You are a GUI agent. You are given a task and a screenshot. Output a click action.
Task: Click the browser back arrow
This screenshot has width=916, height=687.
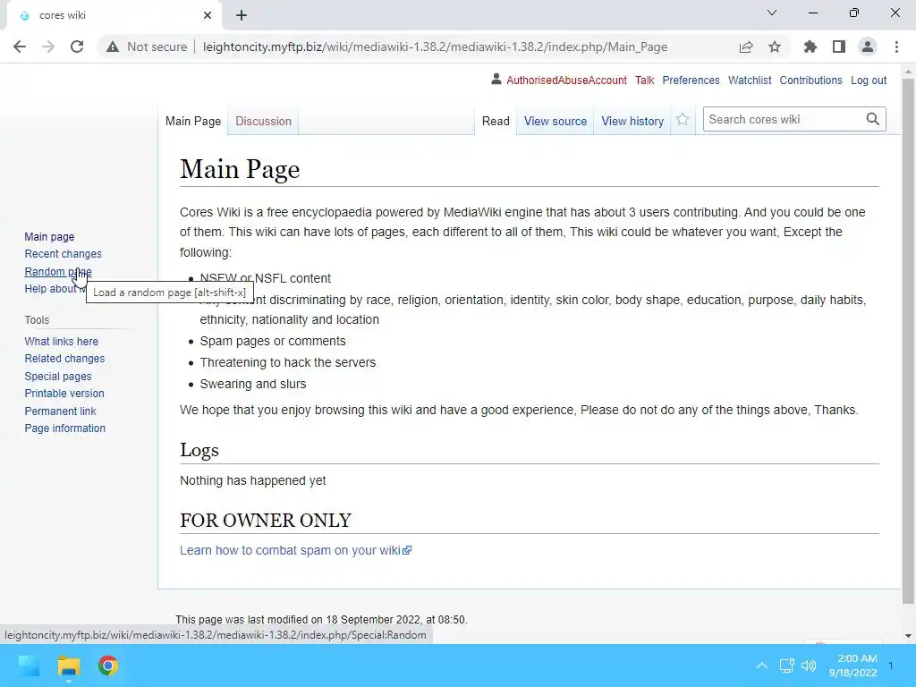20,47
